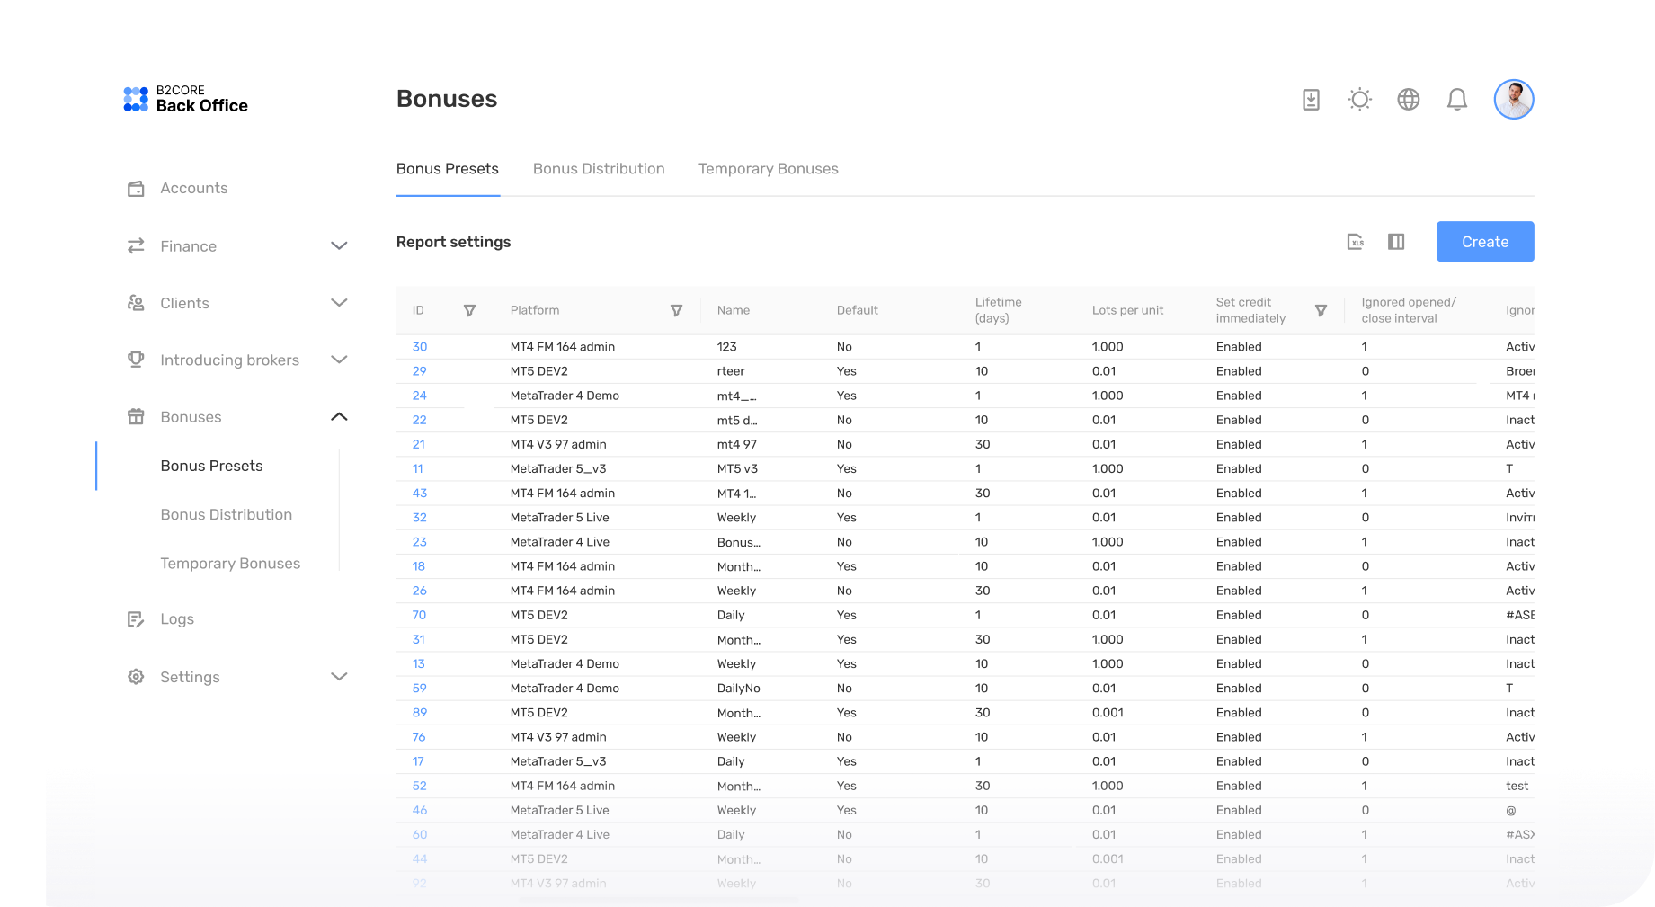This screenshot has width=1655, height=907.
Task: Open bonus preset ID 29
Action: pyautogui.click(x=420, y=371)
